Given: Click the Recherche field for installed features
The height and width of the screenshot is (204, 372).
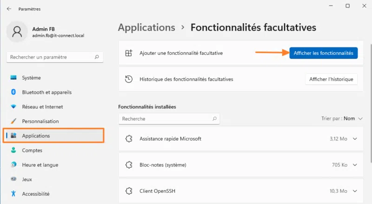Looking at the screenshot, I should click(x=165, y=119).
